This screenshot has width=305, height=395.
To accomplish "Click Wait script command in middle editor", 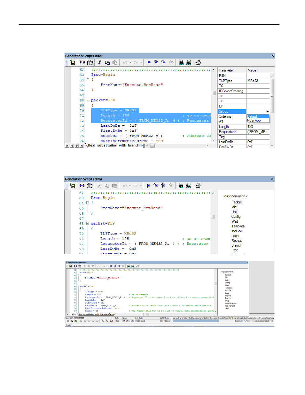I will pyautogui.click(x=235, y=221).
